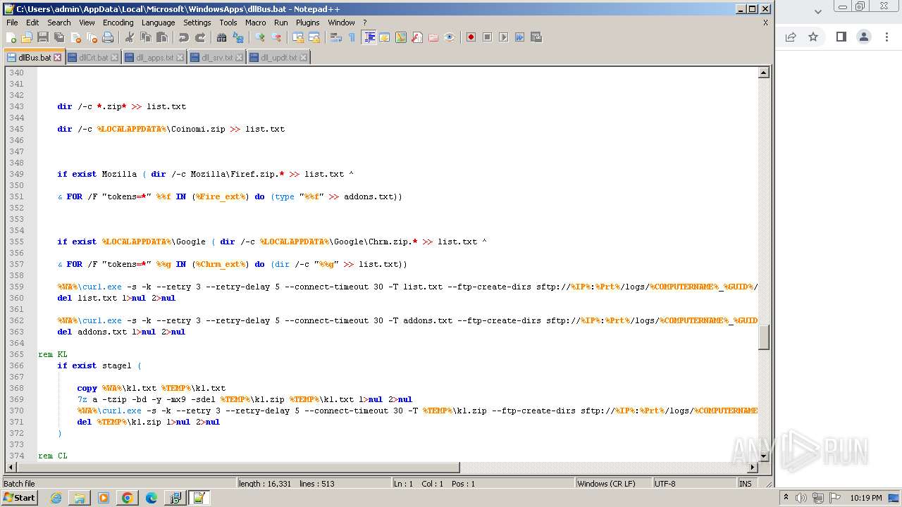Create a new document with New icon
The width and height of the screenshot is (902, 507).
click(x=11, y=37)
